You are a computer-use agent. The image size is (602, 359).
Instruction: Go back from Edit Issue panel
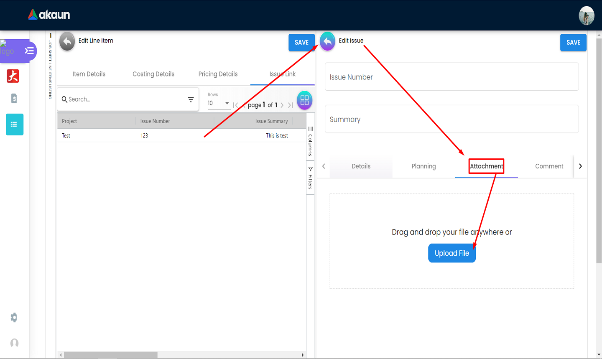pos(327,41)
